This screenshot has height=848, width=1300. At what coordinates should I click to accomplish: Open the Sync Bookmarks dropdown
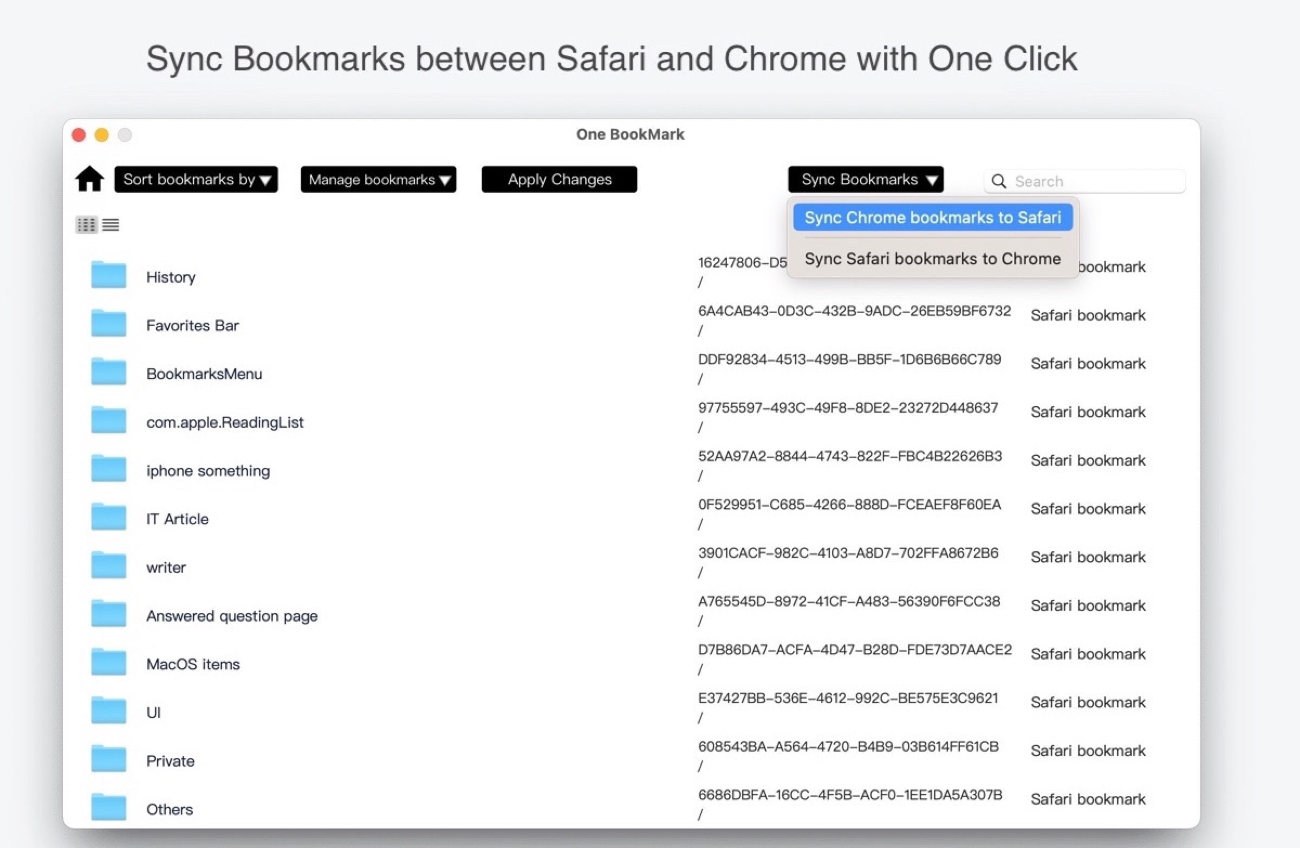[865, 179]
